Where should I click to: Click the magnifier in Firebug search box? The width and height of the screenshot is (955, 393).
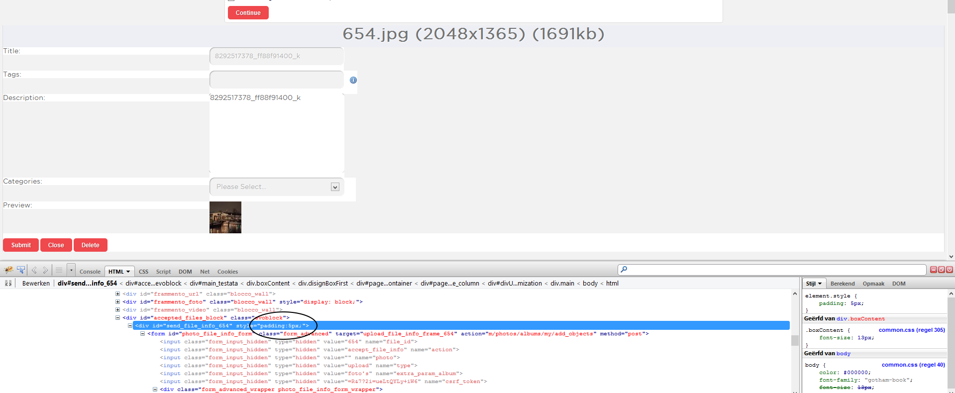[x=624, y=270]
